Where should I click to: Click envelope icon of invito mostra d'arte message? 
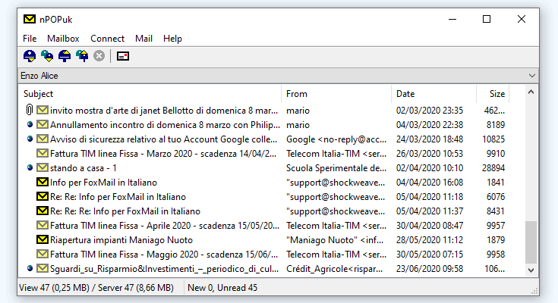[x=43, y=110]
